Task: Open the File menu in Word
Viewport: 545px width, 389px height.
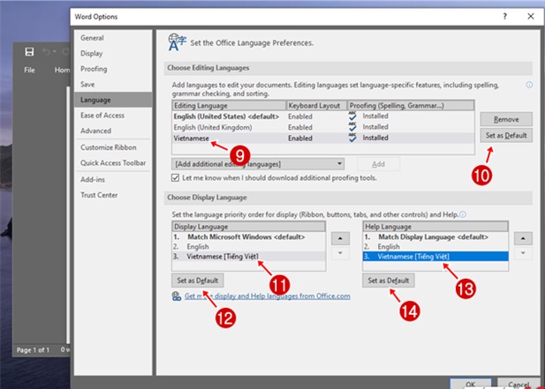Action: 29,70
